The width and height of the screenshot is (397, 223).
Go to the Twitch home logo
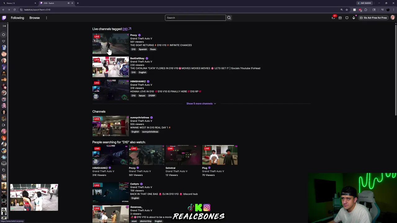[4, 18]
